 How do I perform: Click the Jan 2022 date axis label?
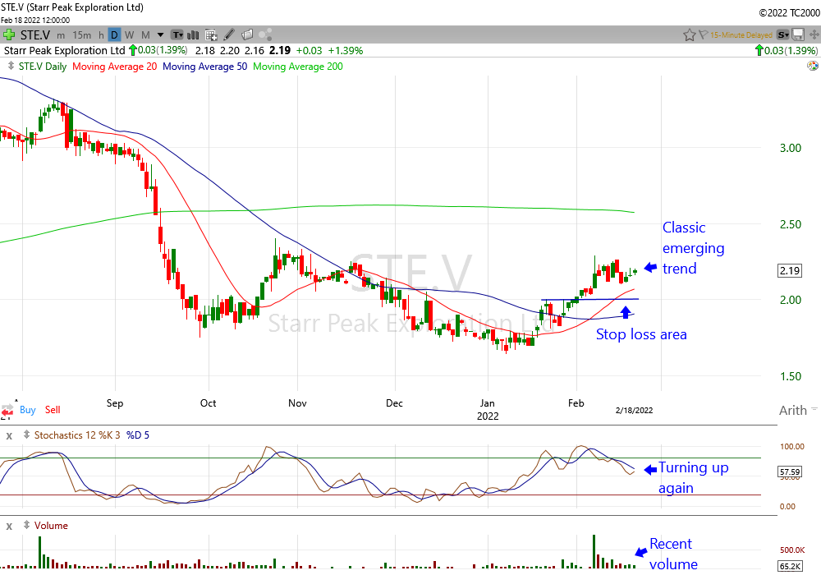pyautogui.click(x=488, y=410)
